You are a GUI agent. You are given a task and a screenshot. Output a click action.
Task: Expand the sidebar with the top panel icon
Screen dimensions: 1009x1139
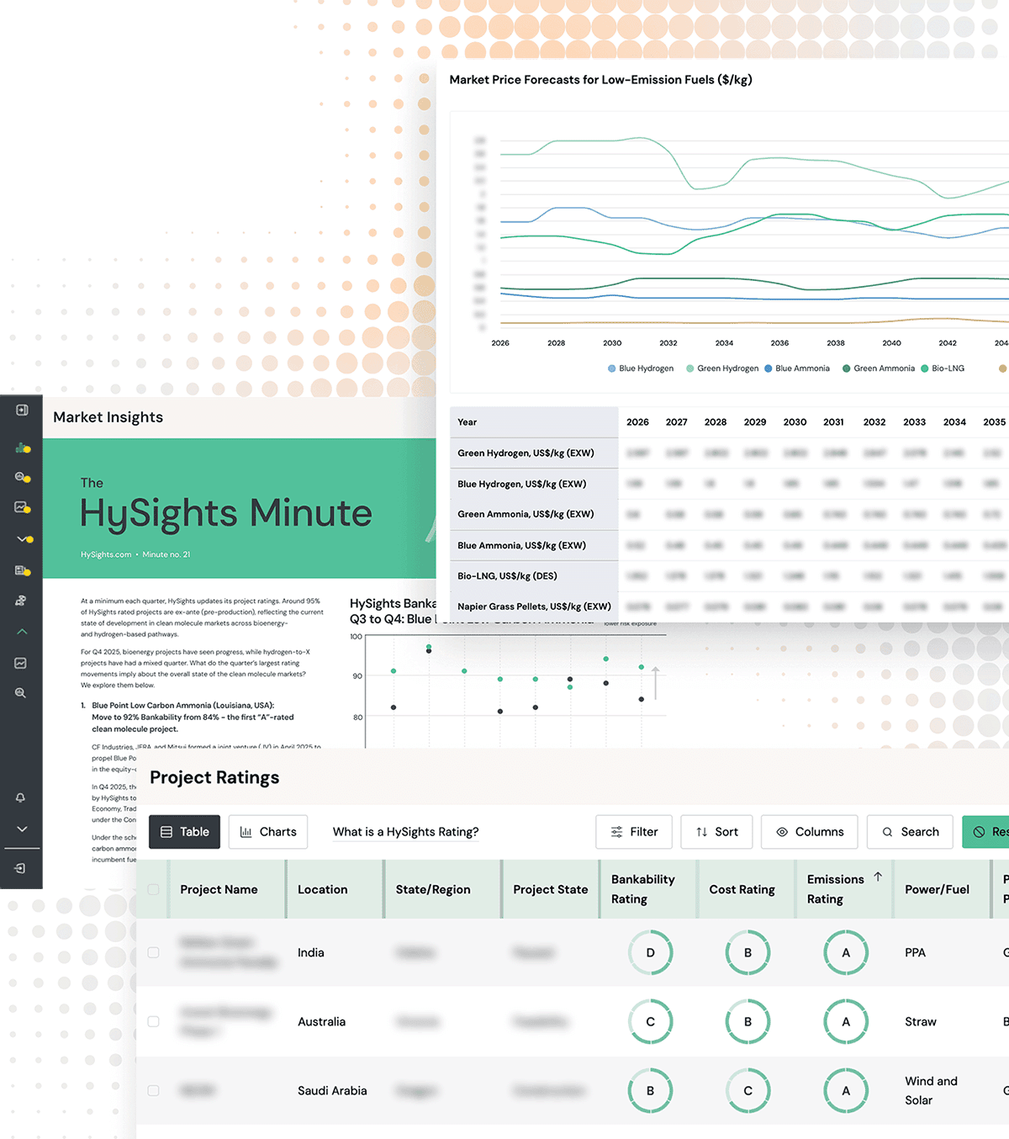click(21, 411)
